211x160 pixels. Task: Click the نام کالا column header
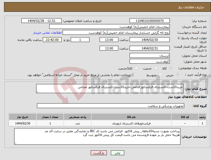(131, 117)
